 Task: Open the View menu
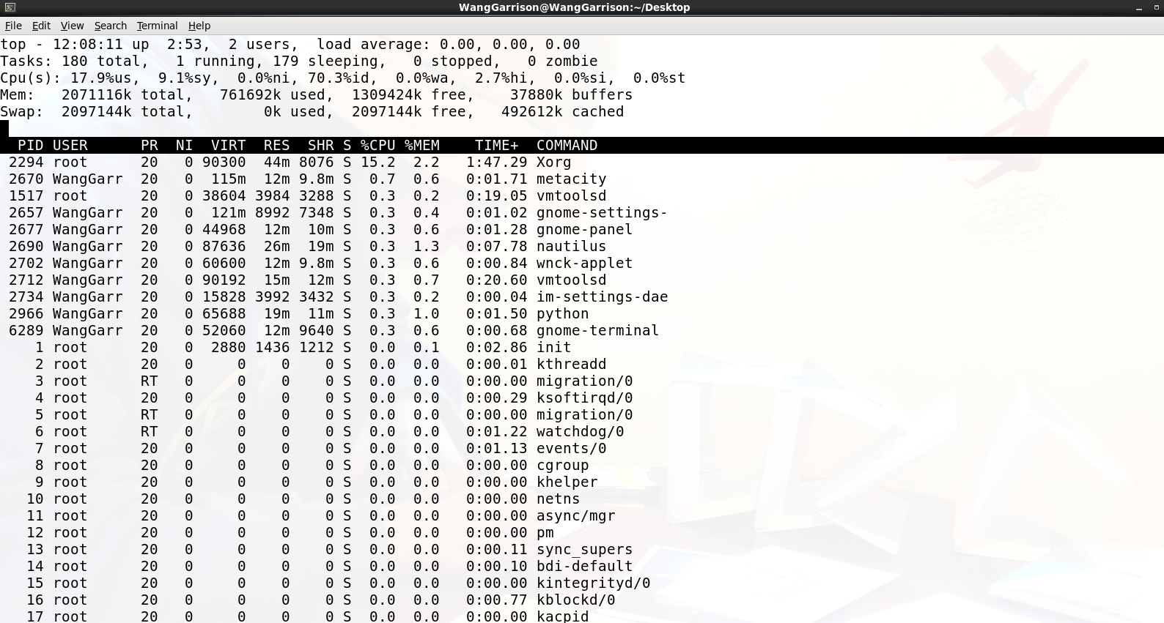(x=72, y=26)
